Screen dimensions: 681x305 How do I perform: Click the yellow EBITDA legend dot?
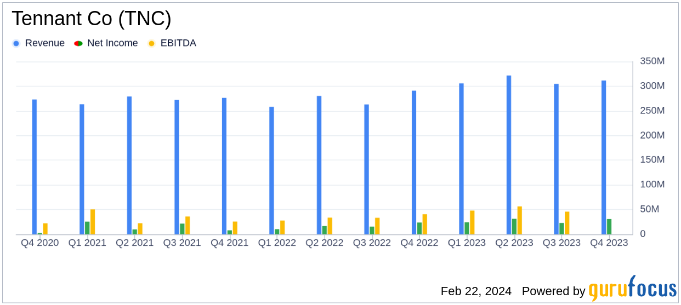pyautogui.click(x=151, y=43)
